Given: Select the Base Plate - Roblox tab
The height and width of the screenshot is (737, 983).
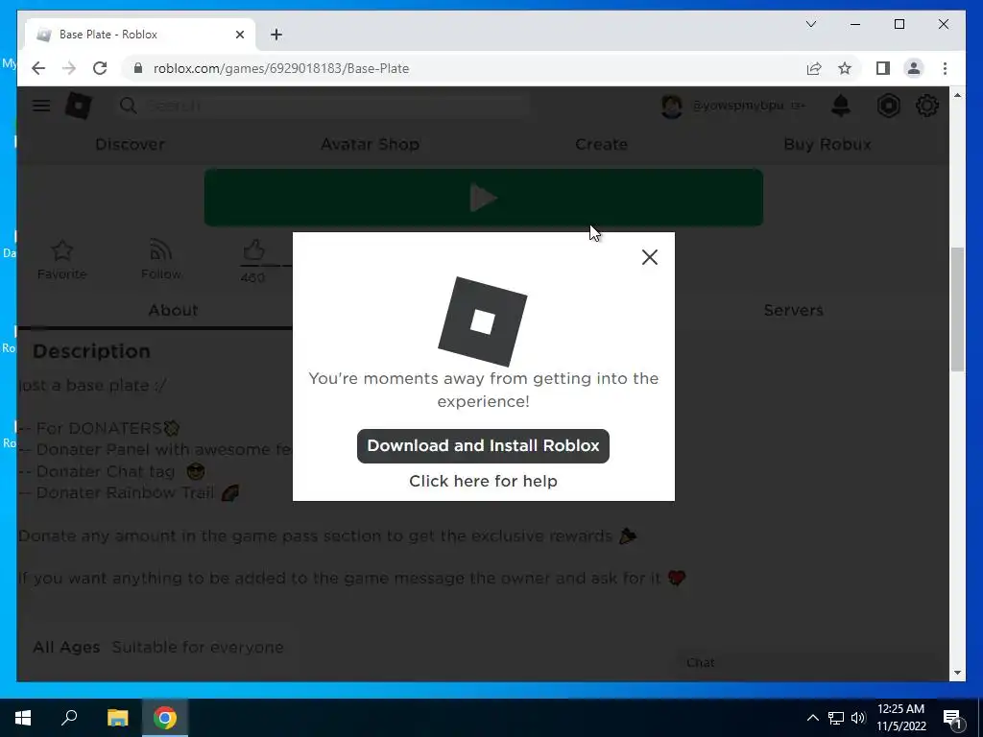Looking at the screenshot, I should (139, 35).
